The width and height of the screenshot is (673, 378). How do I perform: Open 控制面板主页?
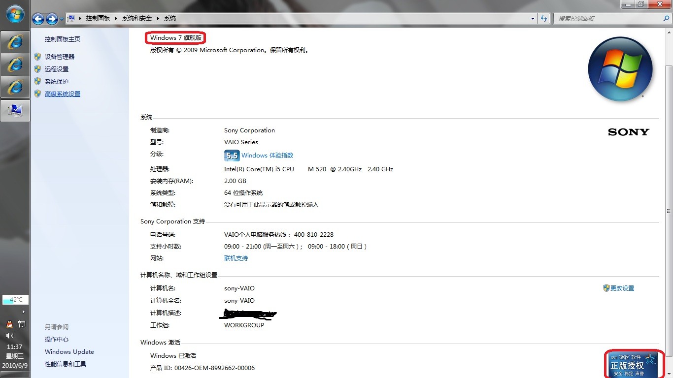[x=63, y=39]
